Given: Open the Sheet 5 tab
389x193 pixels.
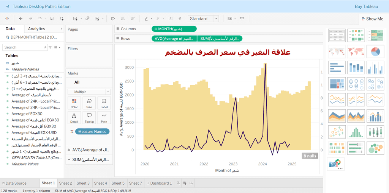Looking at the screenshot, I should [x=118, y=183].
